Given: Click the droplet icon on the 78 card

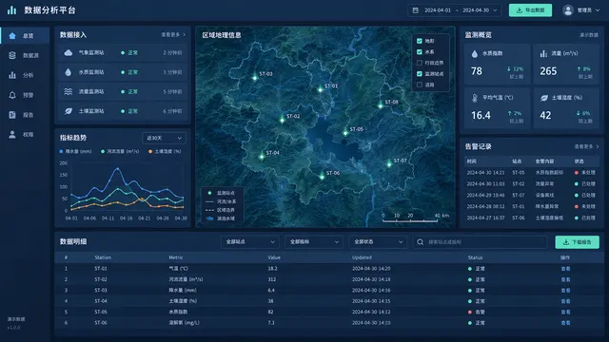Looking at the screenshot, I should click(475, 54).
